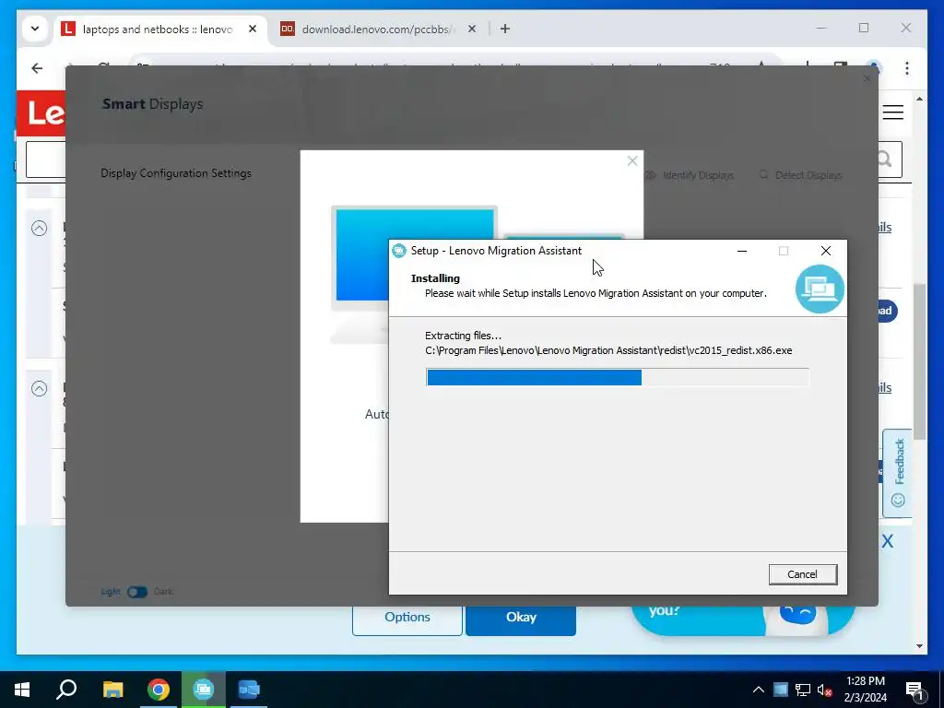Go back in Chrome

(37, 68)
